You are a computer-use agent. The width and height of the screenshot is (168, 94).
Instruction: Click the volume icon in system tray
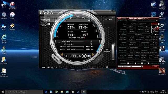tap(151, 92)
